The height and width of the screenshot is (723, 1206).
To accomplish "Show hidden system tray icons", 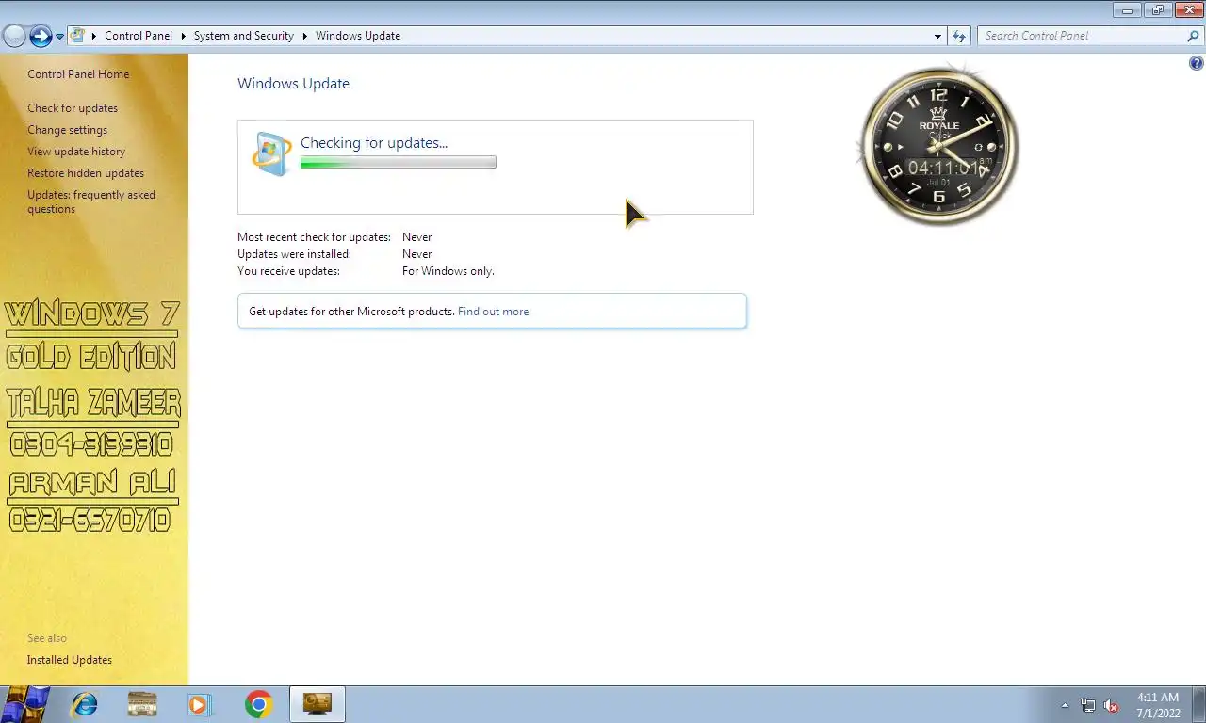I will (x=1065, y=705).
